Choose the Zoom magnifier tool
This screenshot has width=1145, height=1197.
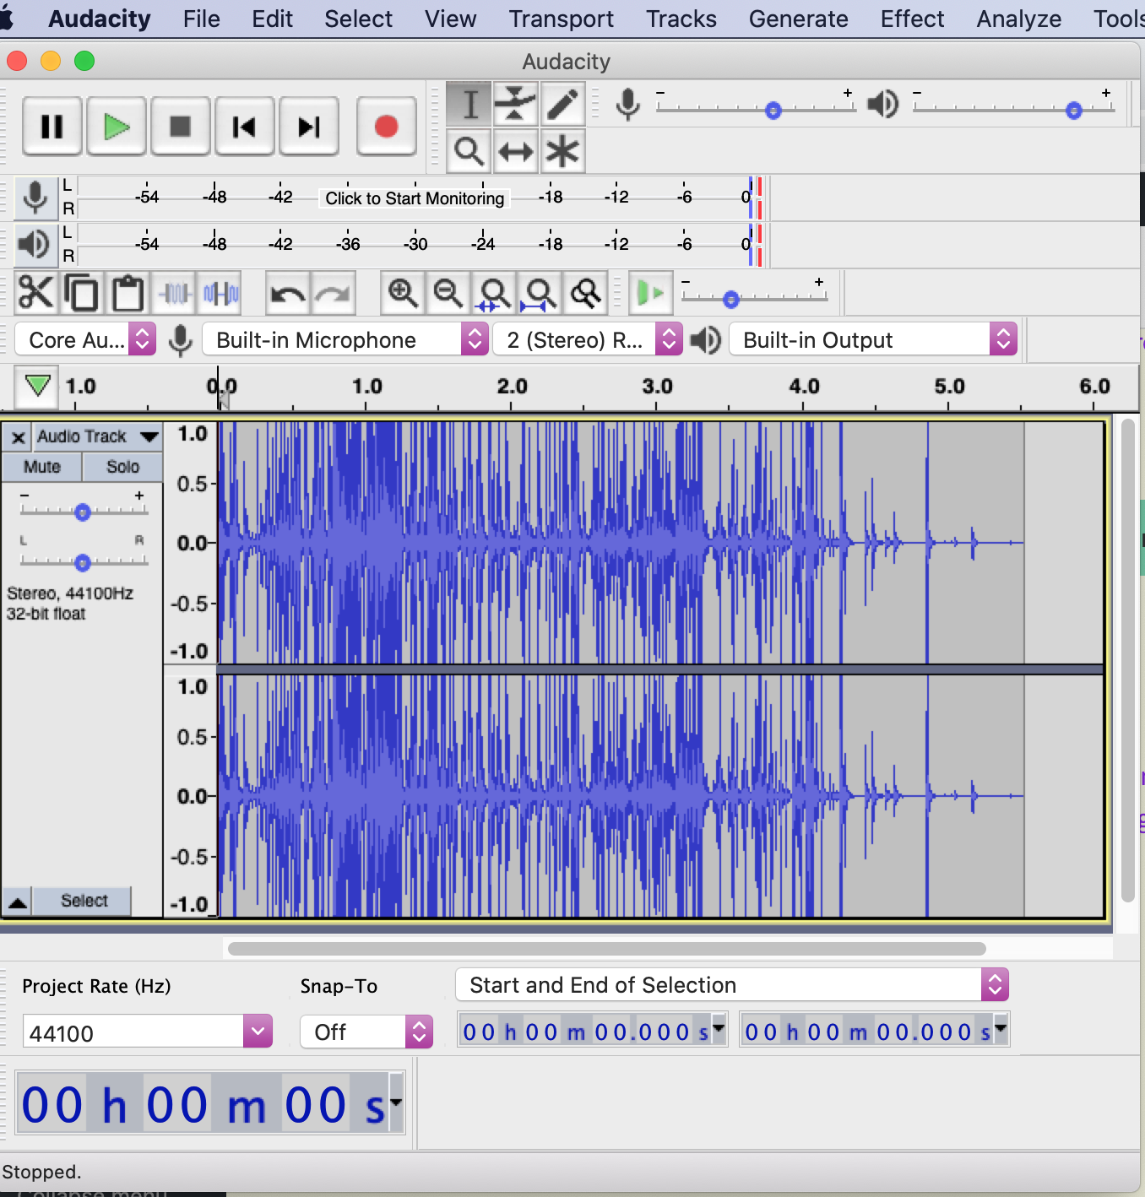[469, 152]
